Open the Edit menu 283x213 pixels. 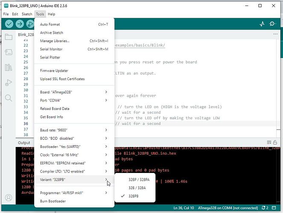point(15,14)
